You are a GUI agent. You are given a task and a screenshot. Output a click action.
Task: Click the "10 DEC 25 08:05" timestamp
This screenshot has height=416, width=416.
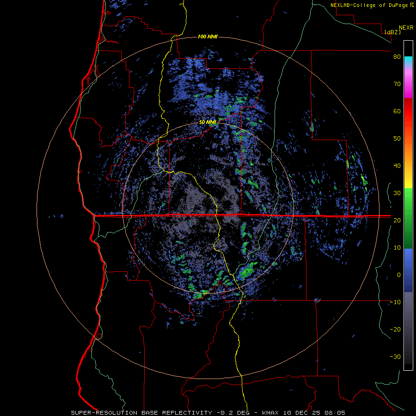click(313, 413)
